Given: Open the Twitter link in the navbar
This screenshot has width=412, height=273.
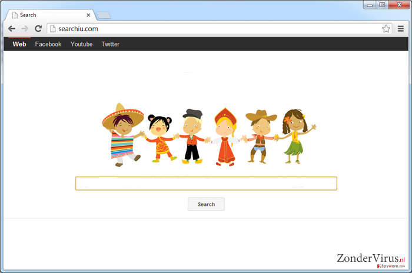Looking at the screenshot, I should [x=111, y=44].
